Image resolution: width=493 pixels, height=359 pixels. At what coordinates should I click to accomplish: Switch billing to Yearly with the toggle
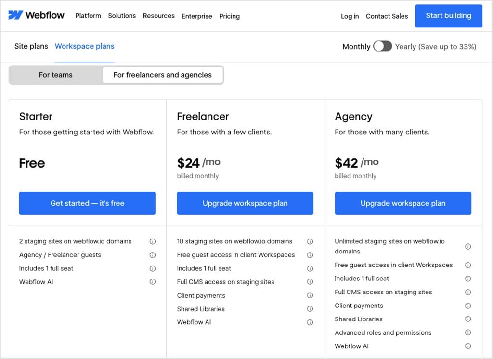383,46
